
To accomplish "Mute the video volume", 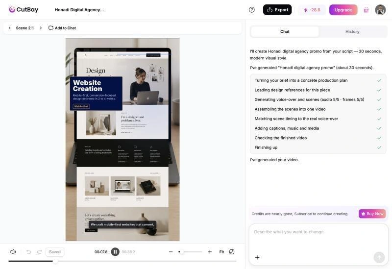I will (x=13, y=252).
